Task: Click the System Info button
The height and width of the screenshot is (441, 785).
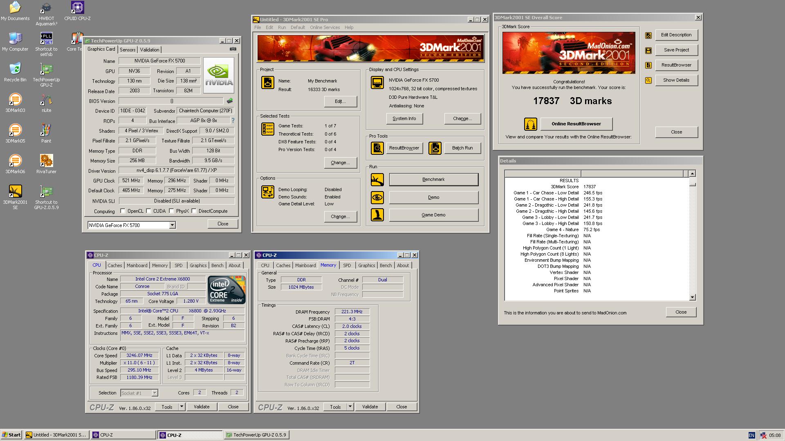Action: 404,118
